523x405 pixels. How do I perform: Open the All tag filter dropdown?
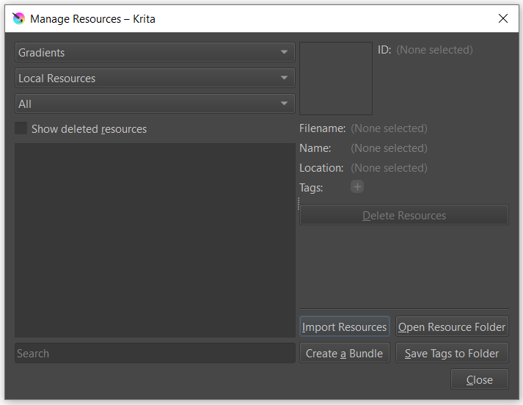pyautogui.click(x=155, y=104)
